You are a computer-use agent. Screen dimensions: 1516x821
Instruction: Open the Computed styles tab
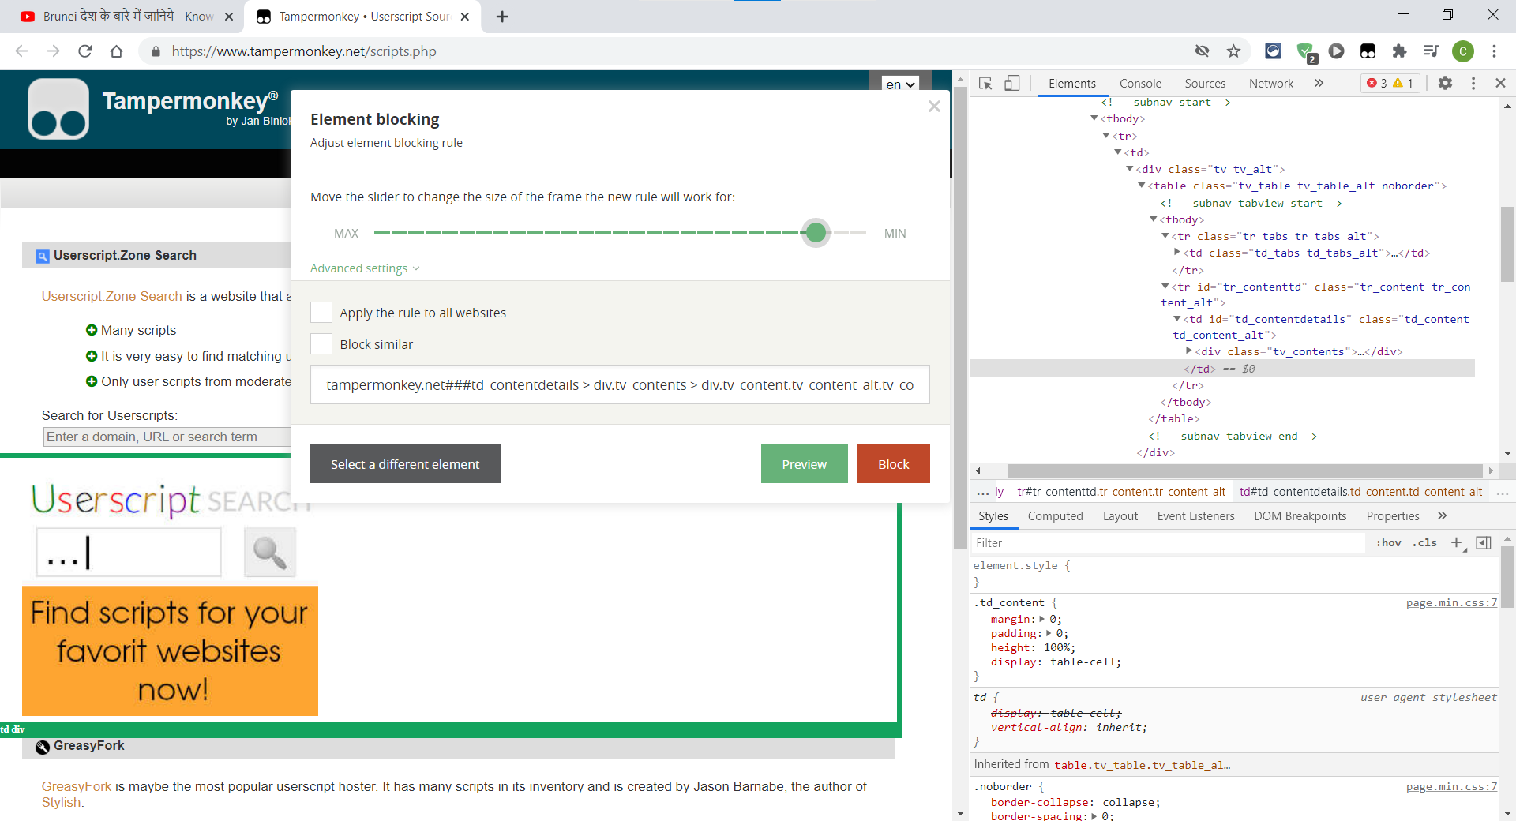pyautogui.click(x=1055, y=515)
